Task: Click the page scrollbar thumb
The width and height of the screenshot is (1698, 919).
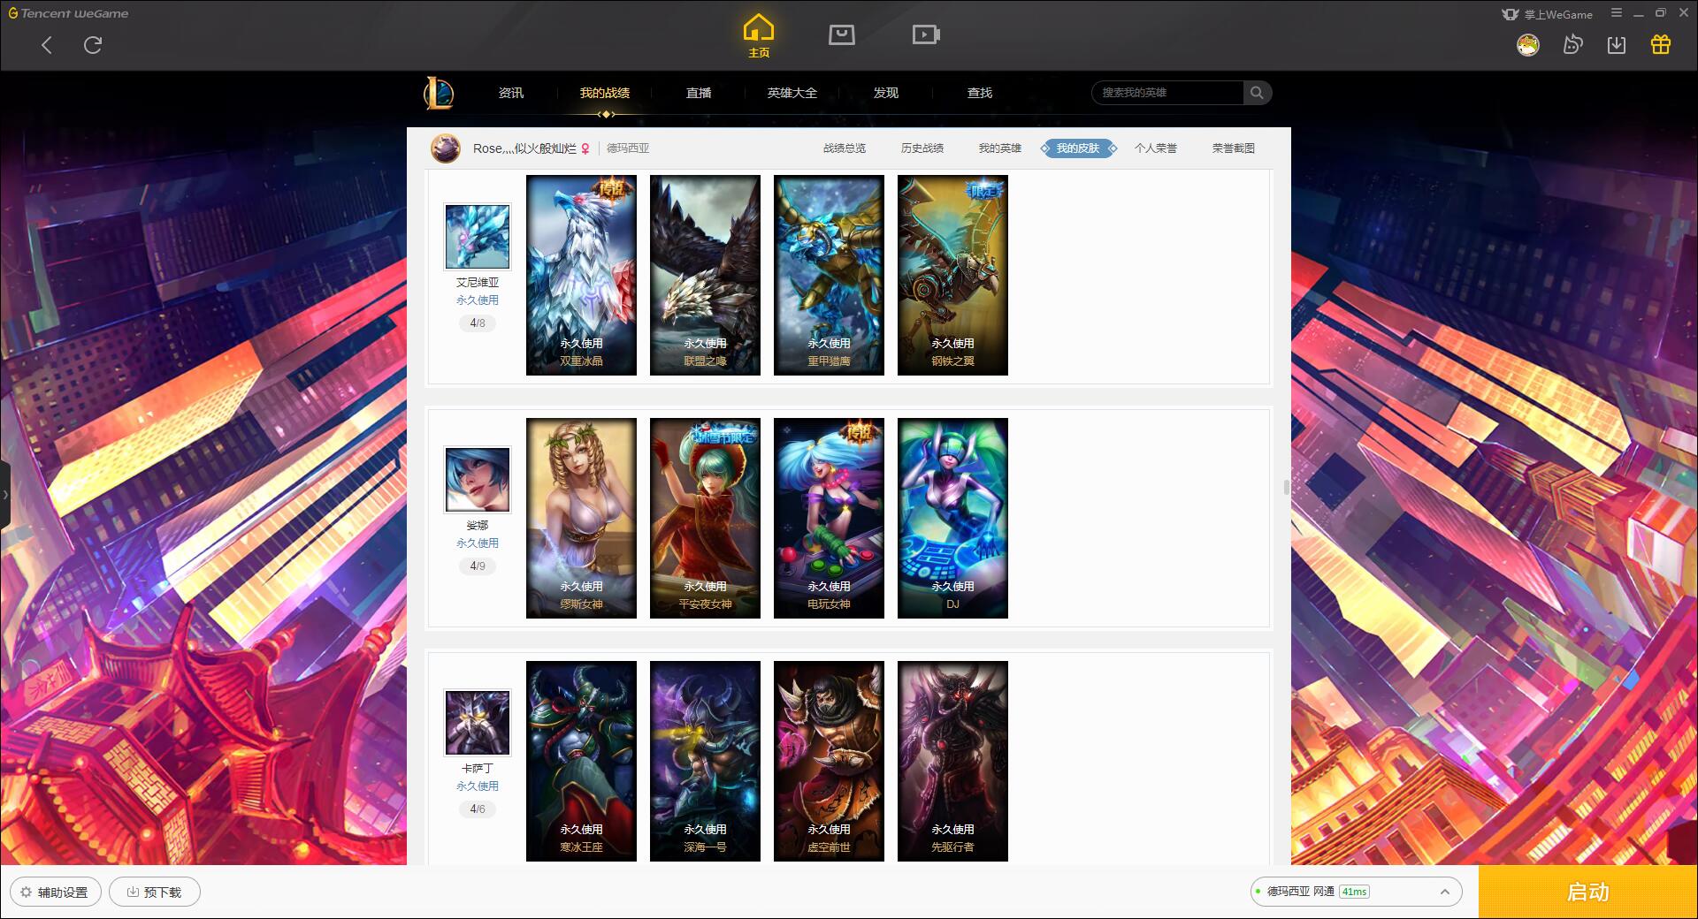Action: [x=1287, y=487]
